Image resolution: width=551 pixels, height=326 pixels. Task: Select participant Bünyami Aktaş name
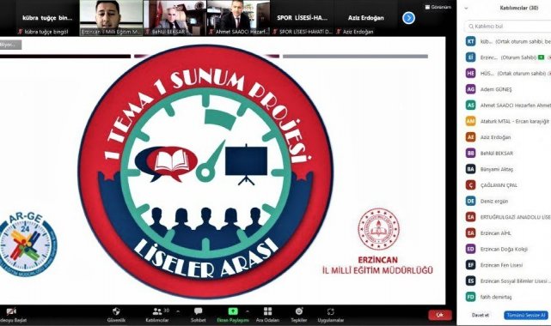(x=497, y=169)
